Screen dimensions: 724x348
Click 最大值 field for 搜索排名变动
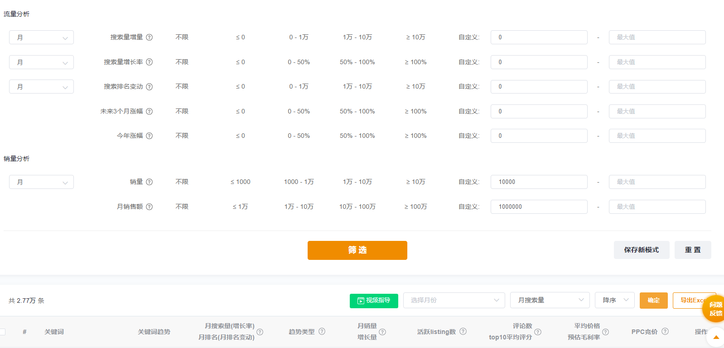pos(657,87)
